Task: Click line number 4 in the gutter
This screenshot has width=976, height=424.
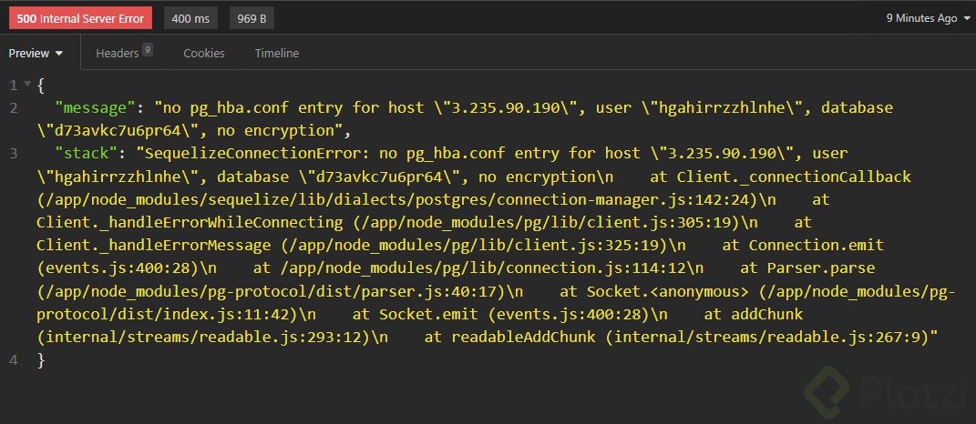Action: (14, 360)
